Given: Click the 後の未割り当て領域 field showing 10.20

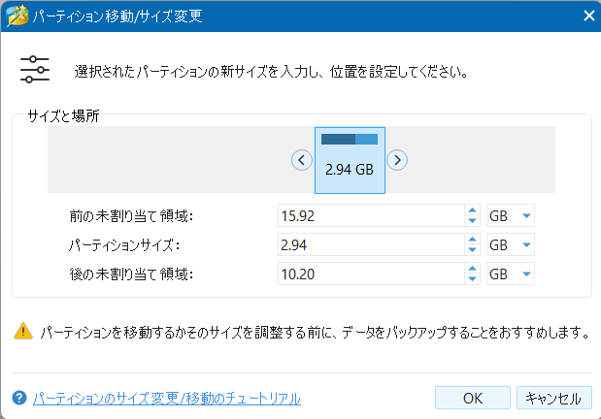Looking at the screenshot, I should pyautogui.click(x=369, y=274).
